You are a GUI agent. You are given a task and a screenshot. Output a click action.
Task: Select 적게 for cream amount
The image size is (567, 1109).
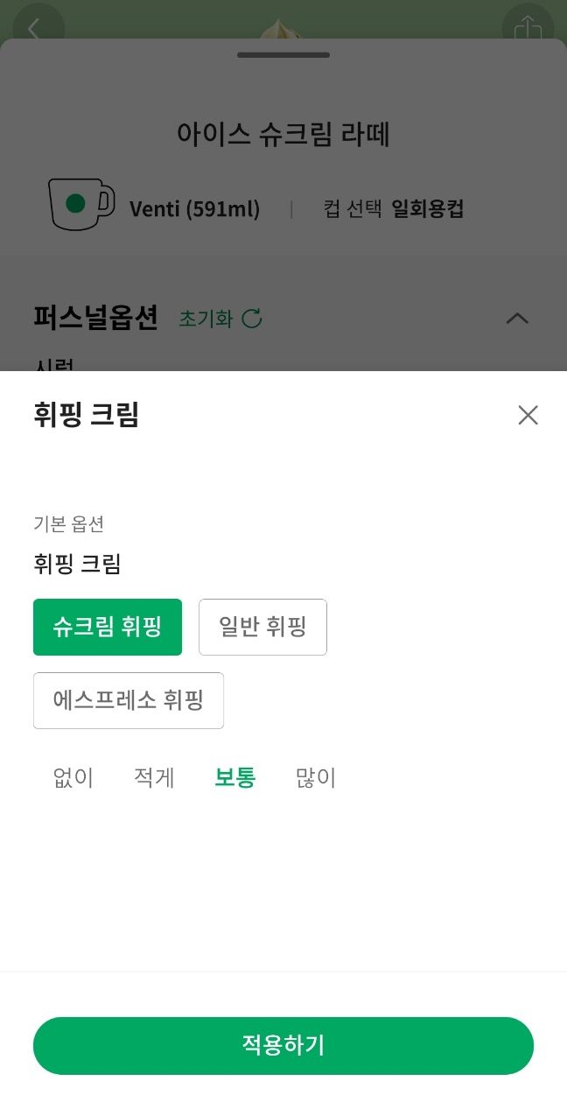pos(153,777)
